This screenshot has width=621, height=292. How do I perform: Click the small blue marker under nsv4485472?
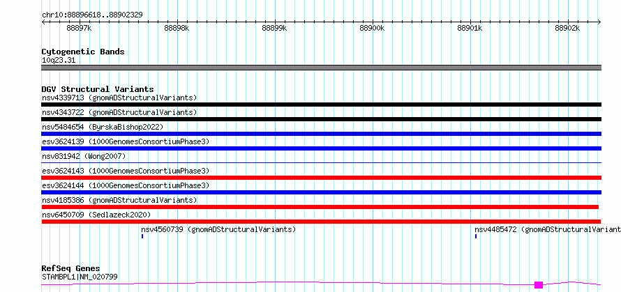(x=476, y=236)
